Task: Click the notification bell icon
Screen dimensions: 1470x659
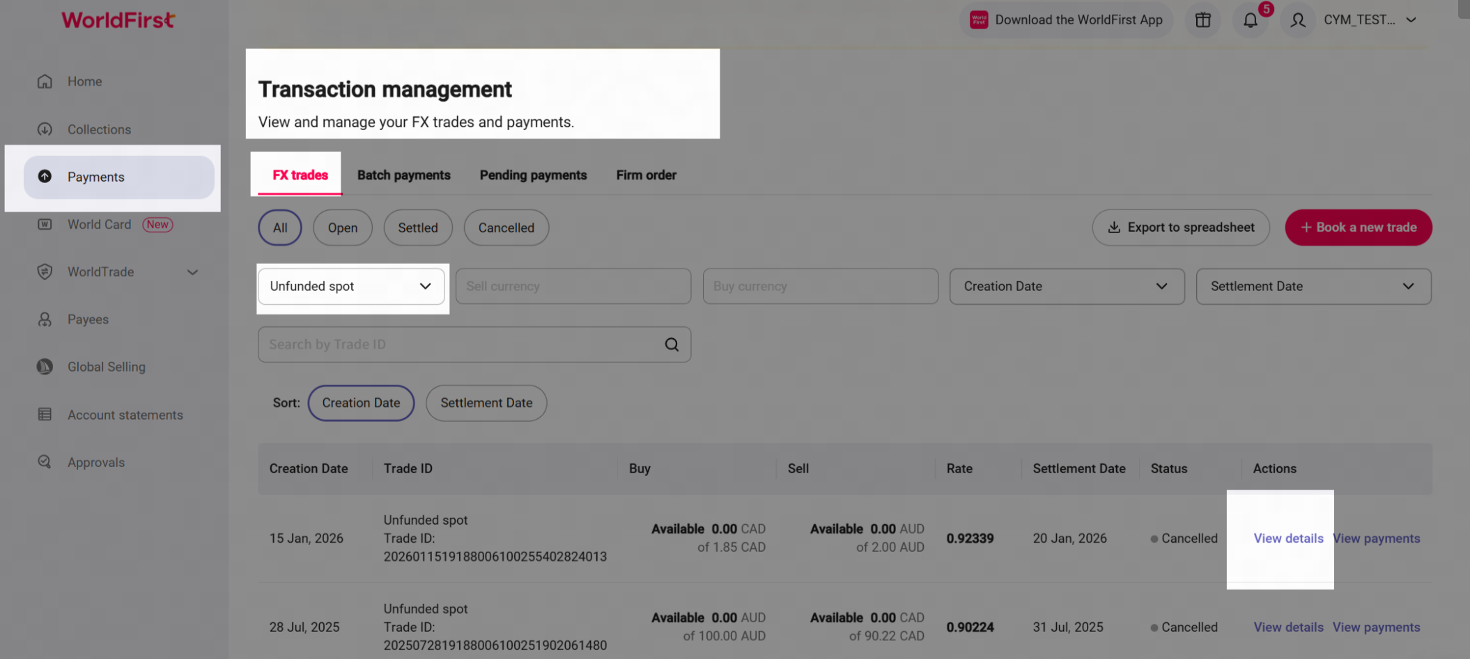Action: [1251, 20]
